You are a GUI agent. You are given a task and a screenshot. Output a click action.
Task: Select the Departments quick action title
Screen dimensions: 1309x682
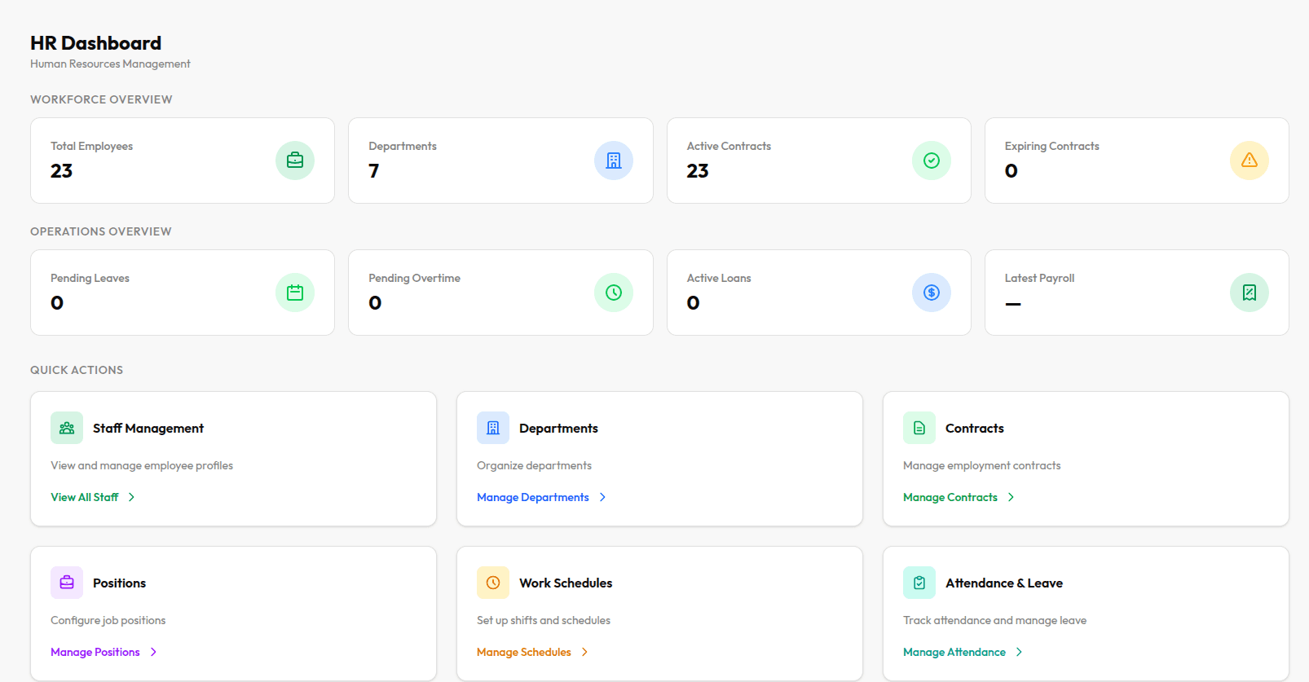pyautogui.click(x=558, y=428)
